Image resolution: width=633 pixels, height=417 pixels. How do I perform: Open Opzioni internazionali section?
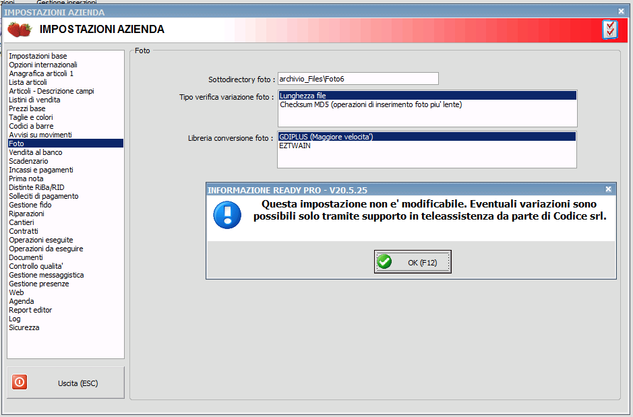coord(66,65)
